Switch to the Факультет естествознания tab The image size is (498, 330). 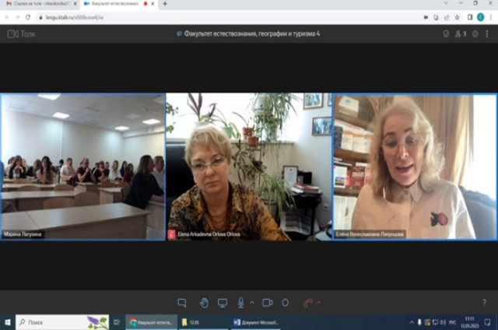tap(114, 4)
